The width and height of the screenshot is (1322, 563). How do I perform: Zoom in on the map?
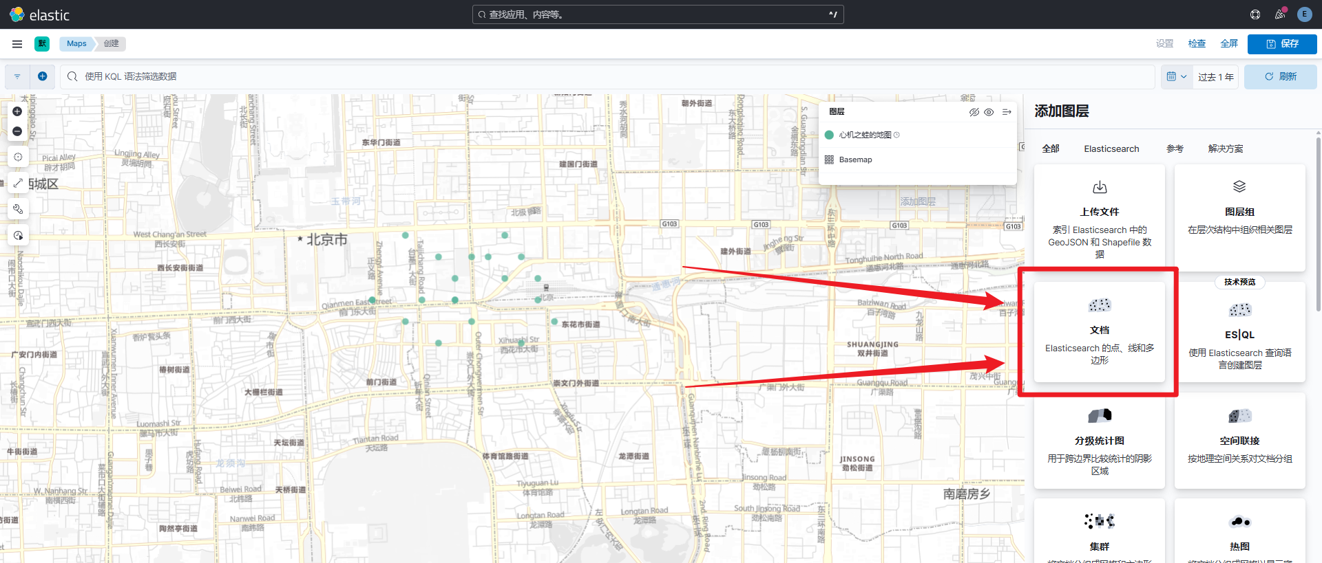click(x=17, y=111)
